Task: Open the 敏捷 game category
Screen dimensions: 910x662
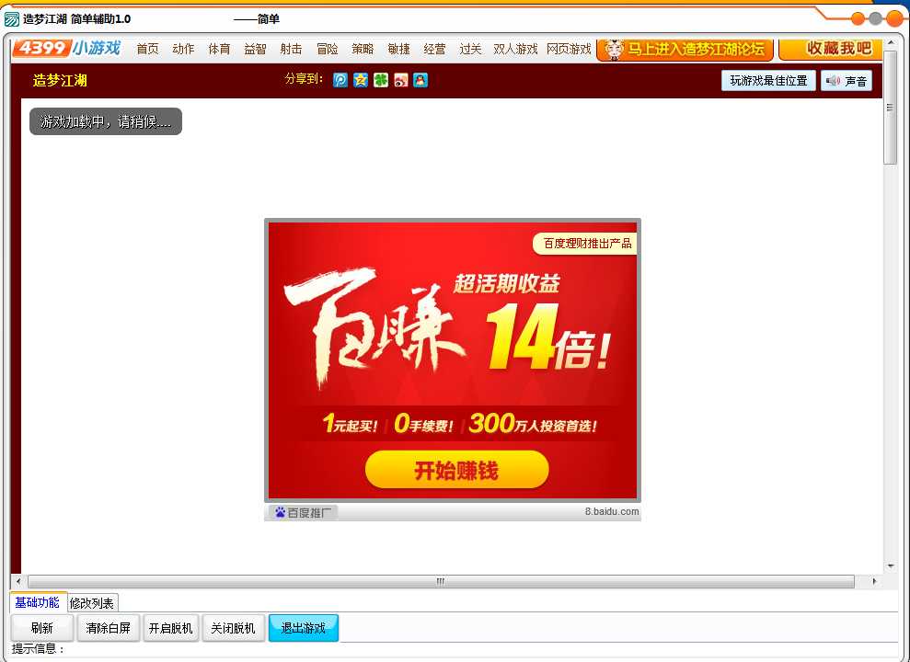Action: click(x=398, y=50)
